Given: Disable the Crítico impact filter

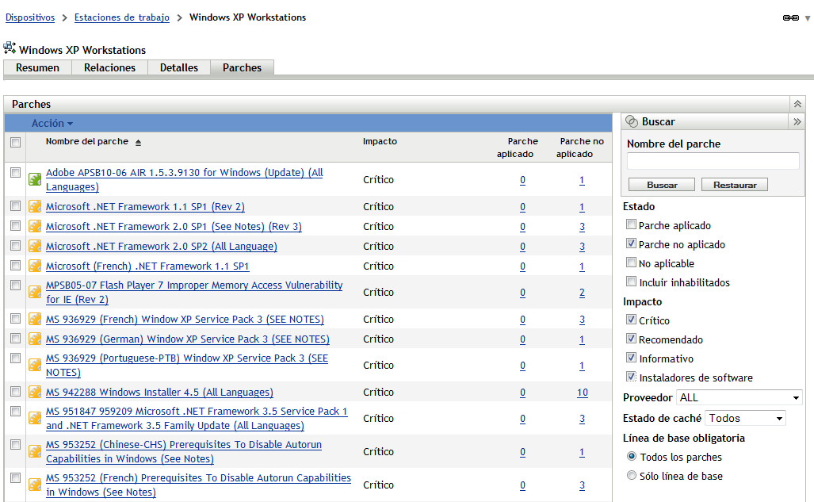Looking at the screenshot, I should [631, 321].
